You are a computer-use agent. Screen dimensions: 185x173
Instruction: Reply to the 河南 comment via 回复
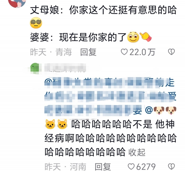[103, 167]
